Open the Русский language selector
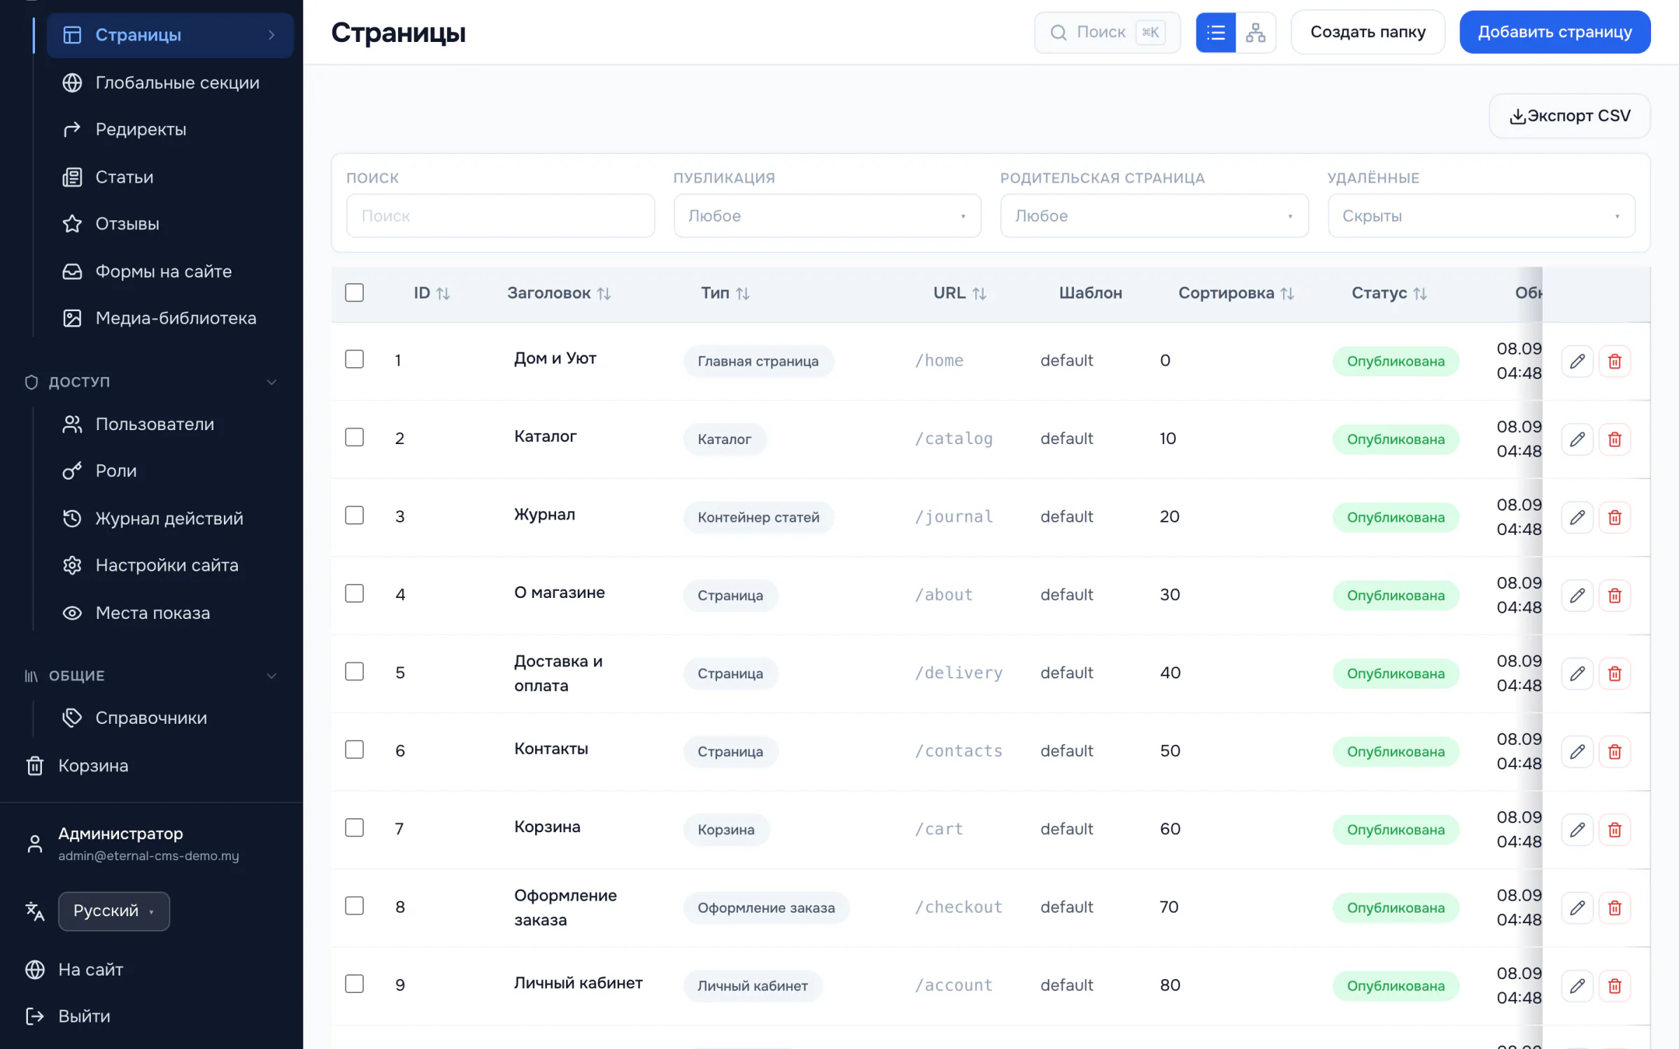Image resolution: width=1679 pixels, height=1049 pixels. pyautogui.click(x=114, y=911)
